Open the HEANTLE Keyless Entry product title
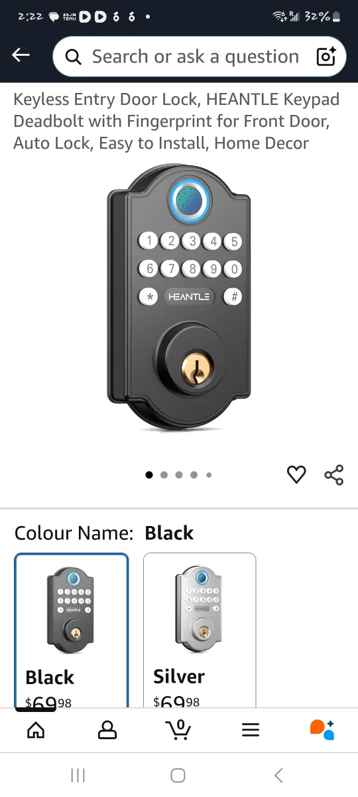Screen dimensions: 358x797 [176, 121]
